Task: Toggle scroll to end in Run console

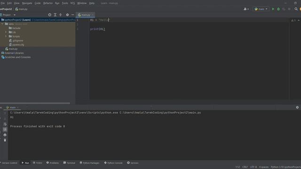Action: (x=5, y=130)
